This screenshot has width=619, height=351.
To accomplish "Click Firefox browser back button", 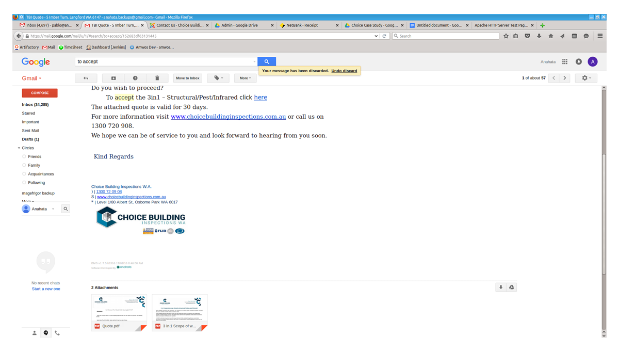I will 19,36.
